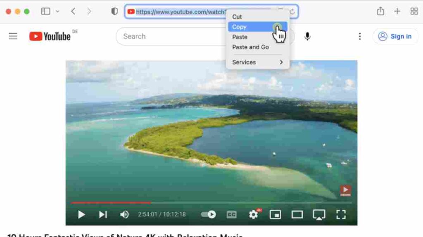Screen dimensions: 423x237
Task: Toggle Safari sidebar icon
Action: [x=45, y=11]
